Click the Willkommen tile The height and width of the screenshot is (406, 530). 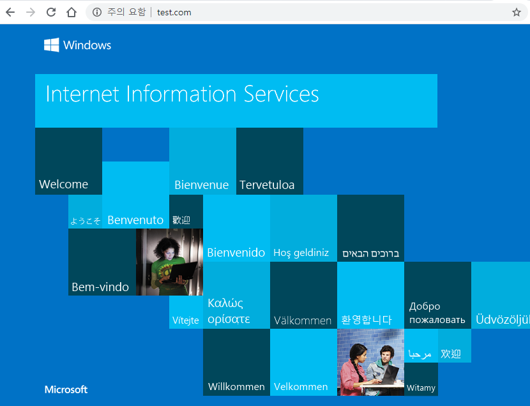pyautogui.click(x=236, y=362)
